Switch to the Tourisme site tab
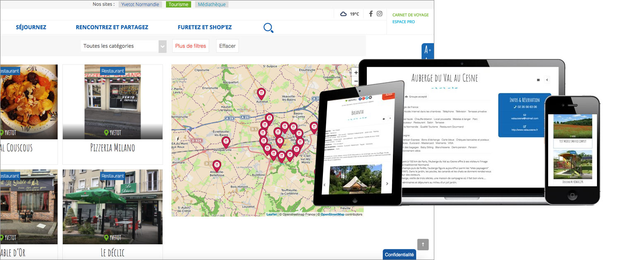The height and width of the screenshot is (260, 621). click(x=178, y=5)
